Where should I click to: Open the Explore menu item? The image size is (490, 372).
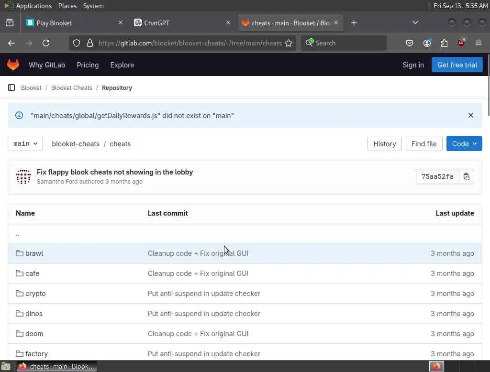tap(122, 65)
